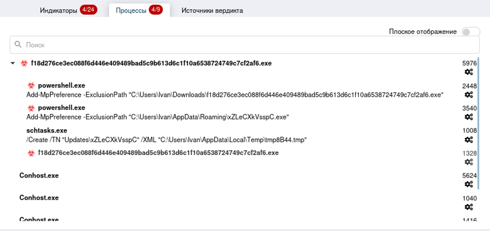
Task: Click the search magnifier icon
Action: (18, 45)
